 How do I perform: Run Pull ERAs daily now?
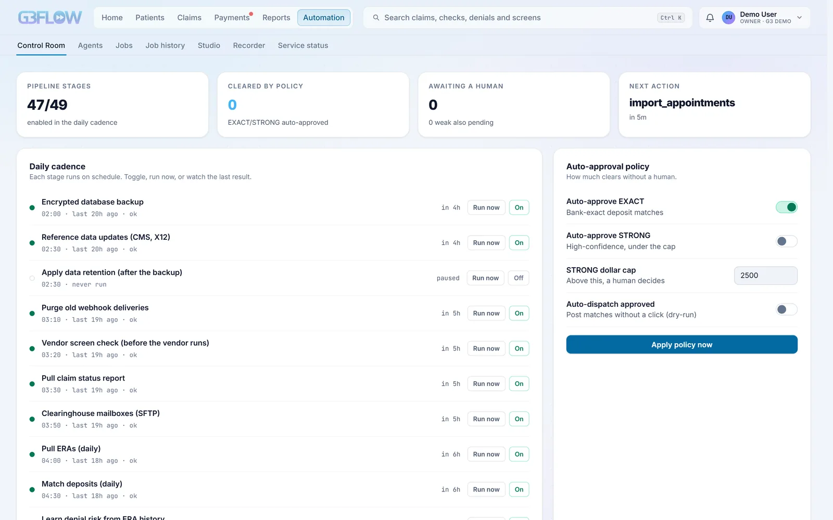tap(486, 454)
